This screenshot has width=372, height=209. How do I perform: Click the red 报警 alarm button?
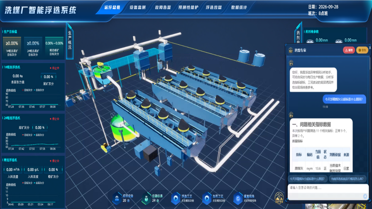(349, 50)
